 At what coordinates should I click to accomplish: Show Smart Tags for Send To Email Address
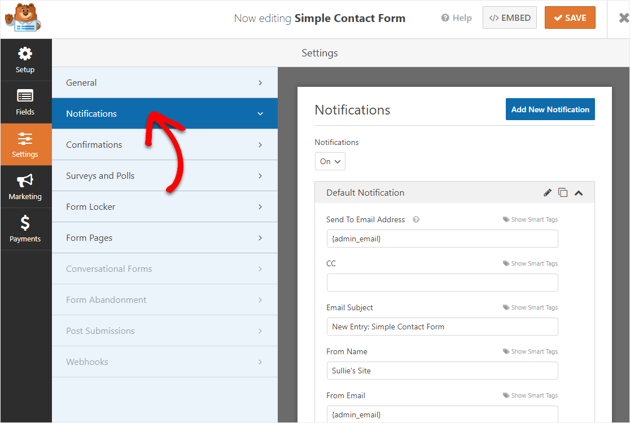(530, 219)
